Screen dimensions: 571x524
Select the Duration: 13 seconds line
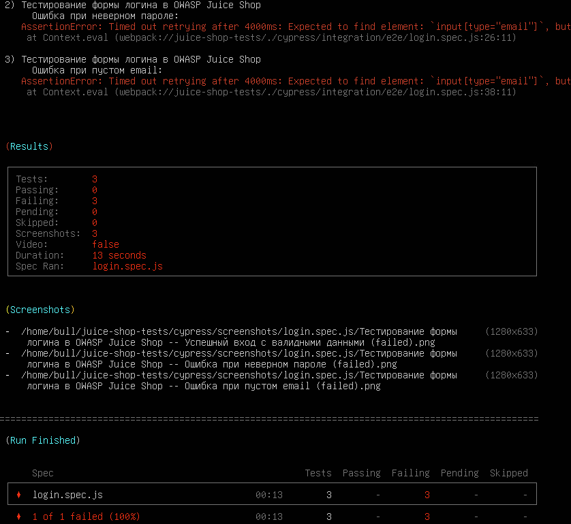pos(82,255)
